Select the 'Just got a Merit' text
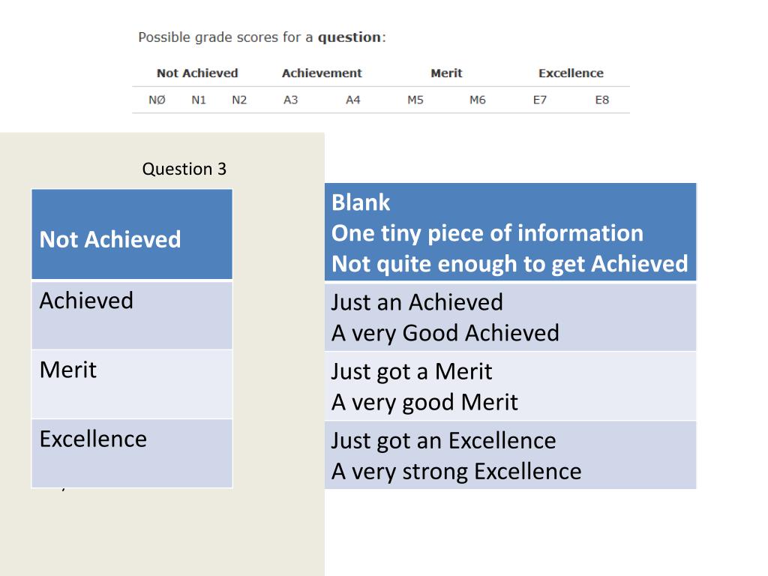The image size is (768, 576). click(x=412, y=372)
